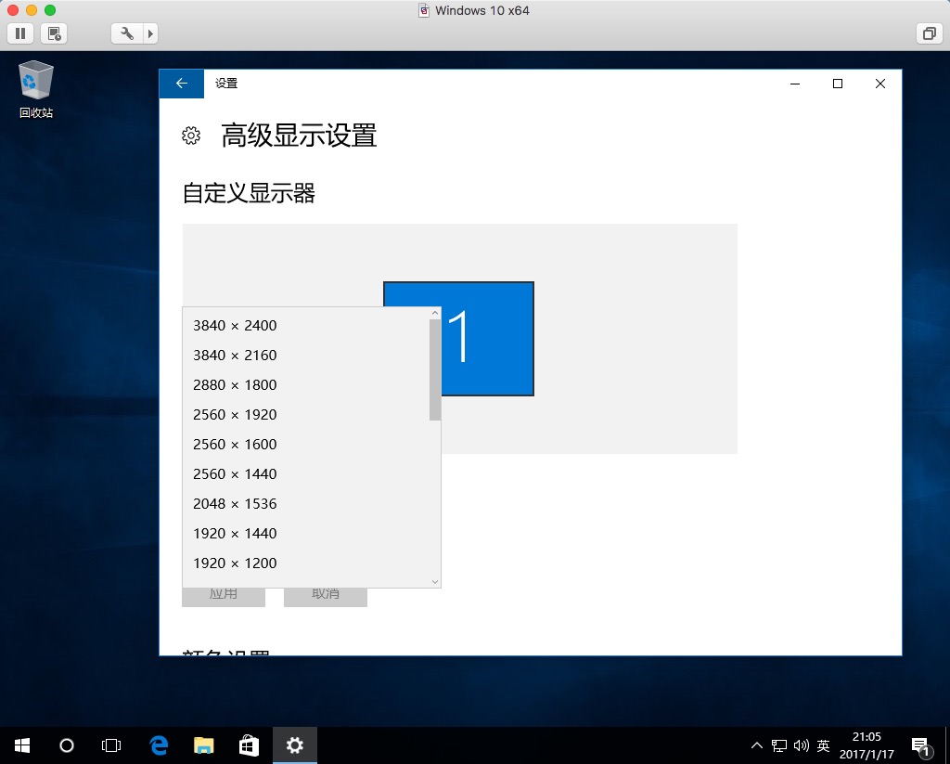Pause the virtual machine
Image resolution: width=950 pixels, height=764 pixels.
pyautogui.click(x=19, y=32)
